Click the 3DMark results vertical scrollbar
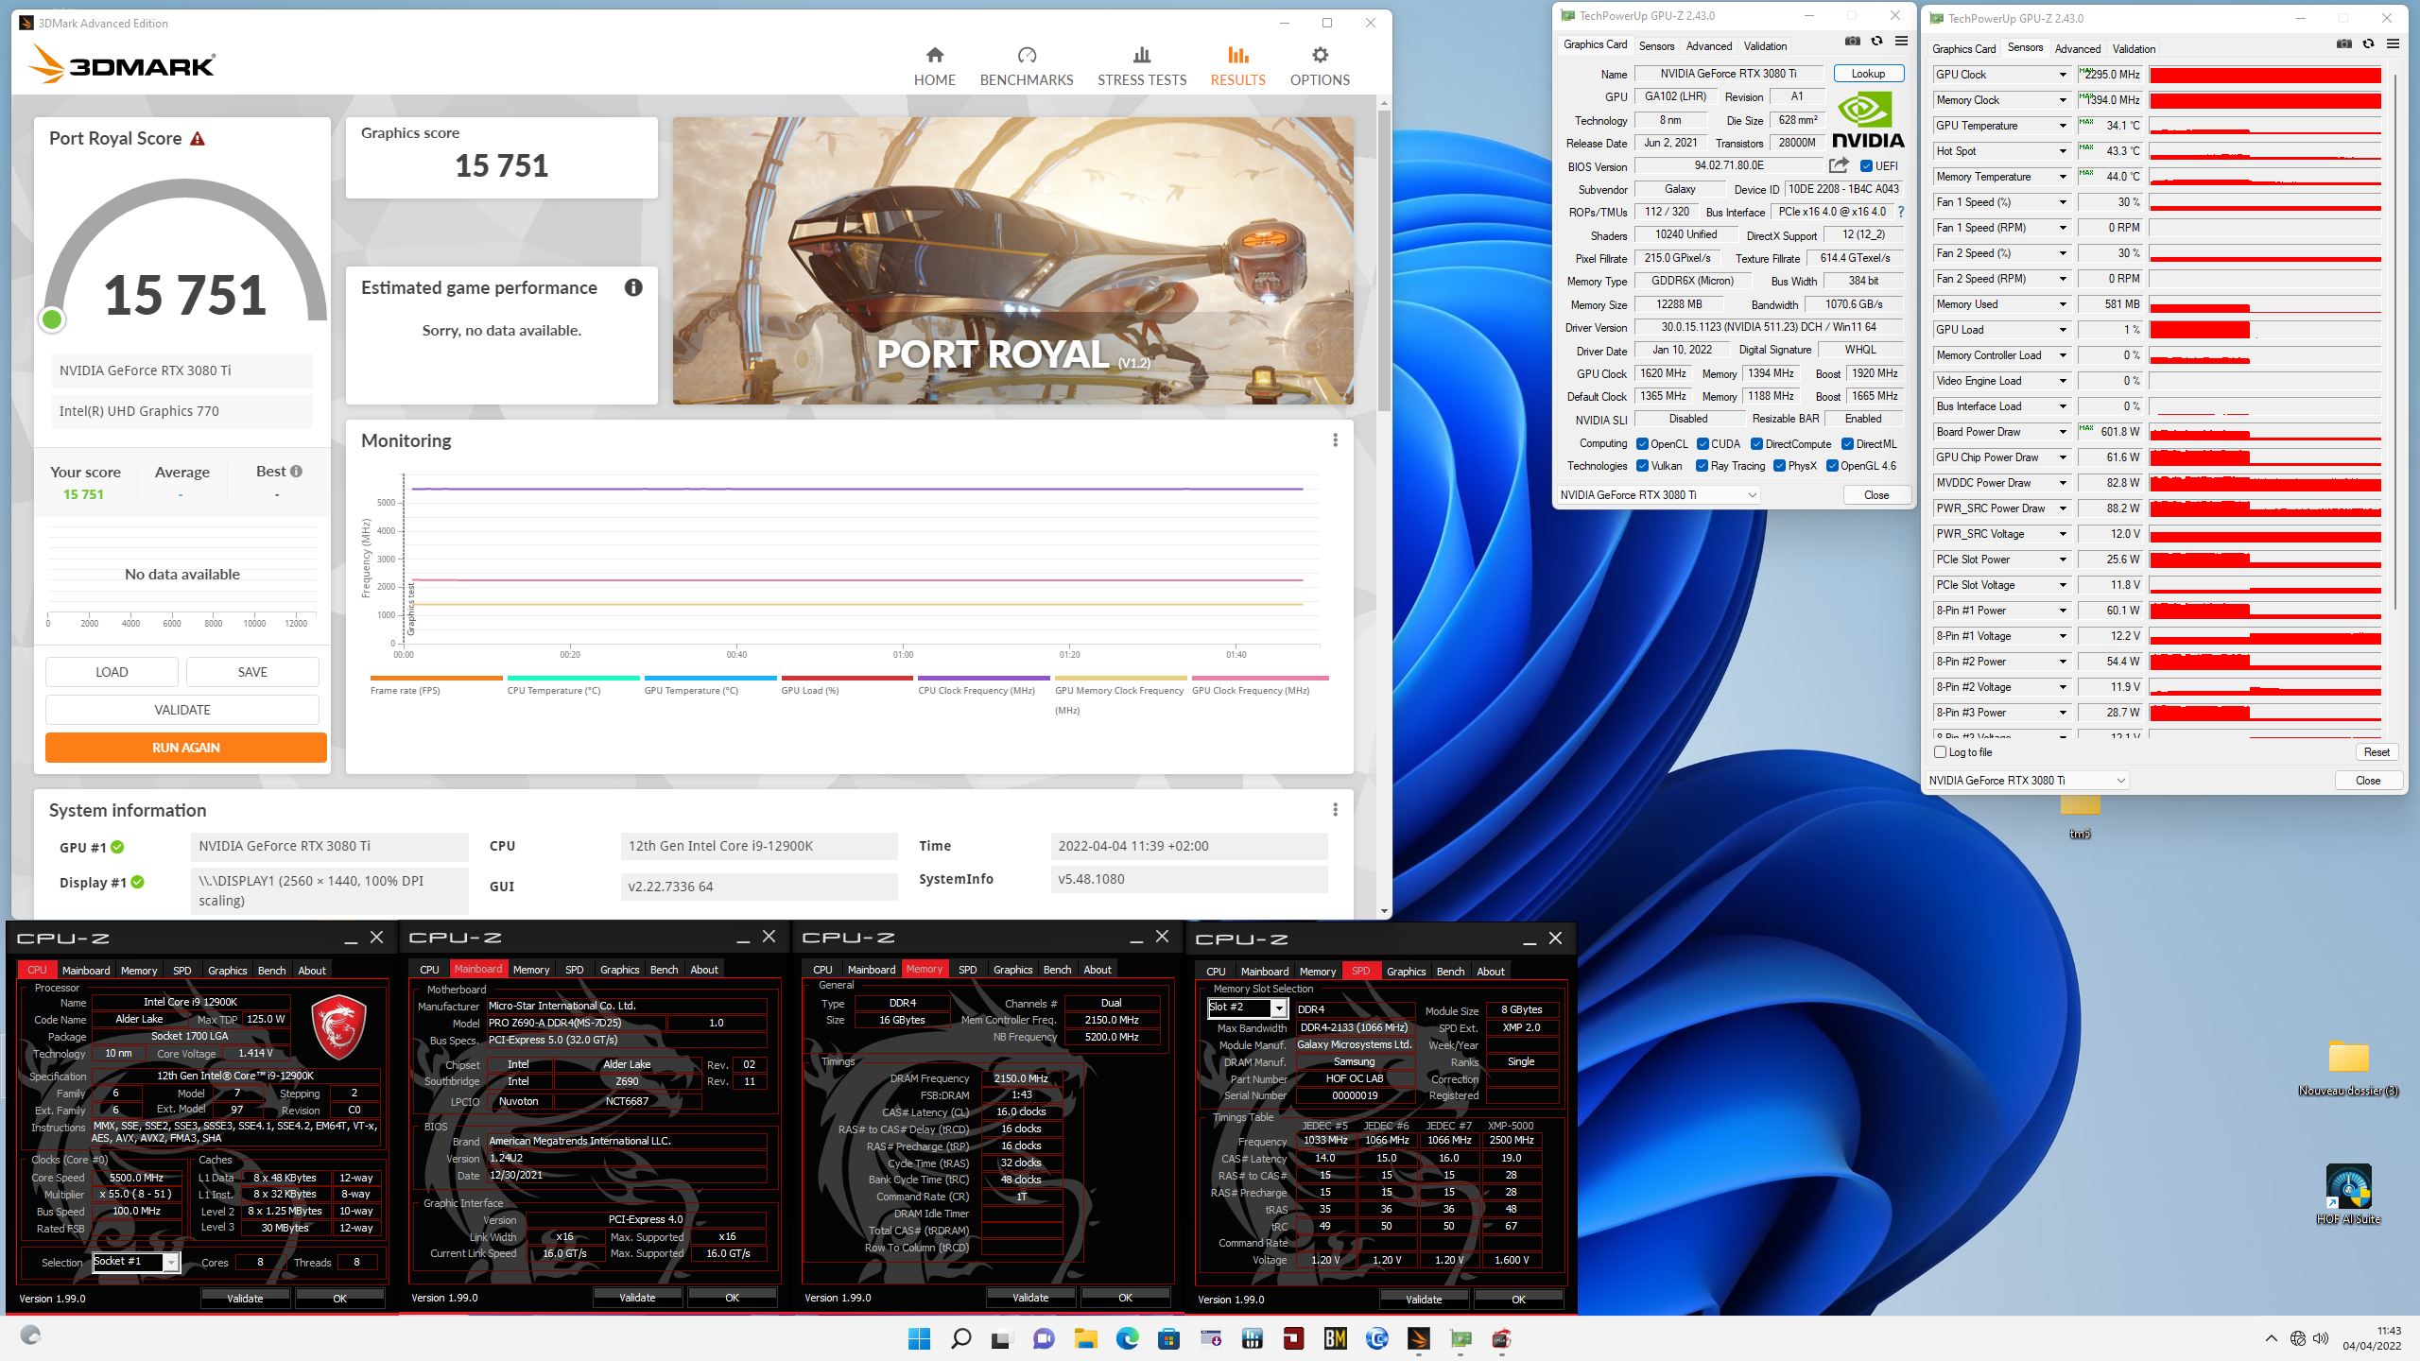Screen dimensions: 2420x1361 click(x=1384, y=260)
